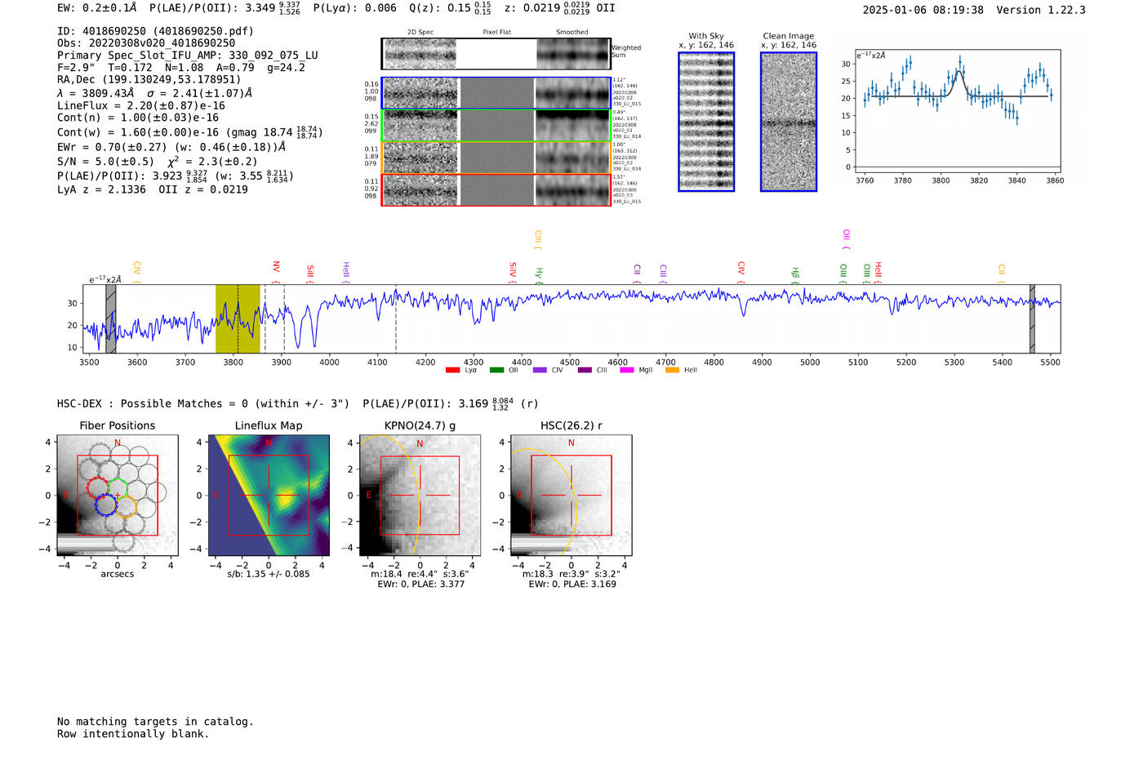Click the Obs: 20220308v020_4018690250 line
The width and height of the screenshot is (1143, 778).
(146, 43)
